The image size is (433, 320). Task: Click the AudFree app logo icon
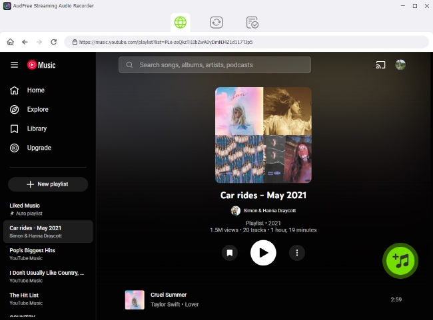pyautogui.click(x=7, y=6)
